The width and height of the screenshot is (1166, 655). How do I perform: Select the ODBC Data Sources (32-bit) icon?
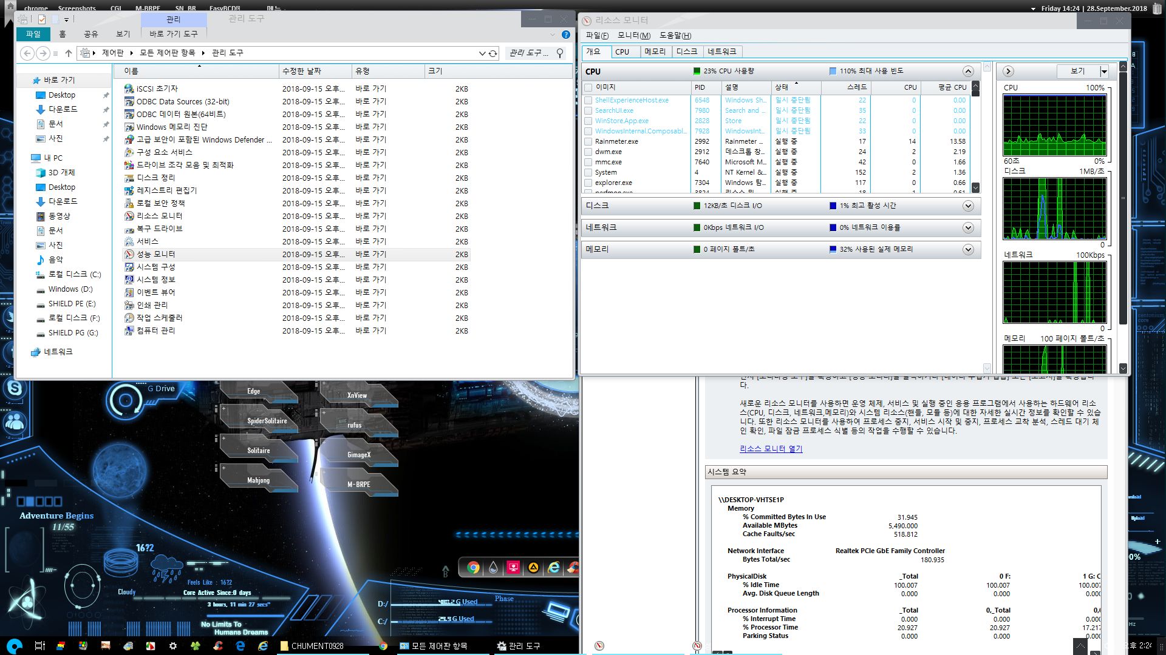tap(129, 101)
